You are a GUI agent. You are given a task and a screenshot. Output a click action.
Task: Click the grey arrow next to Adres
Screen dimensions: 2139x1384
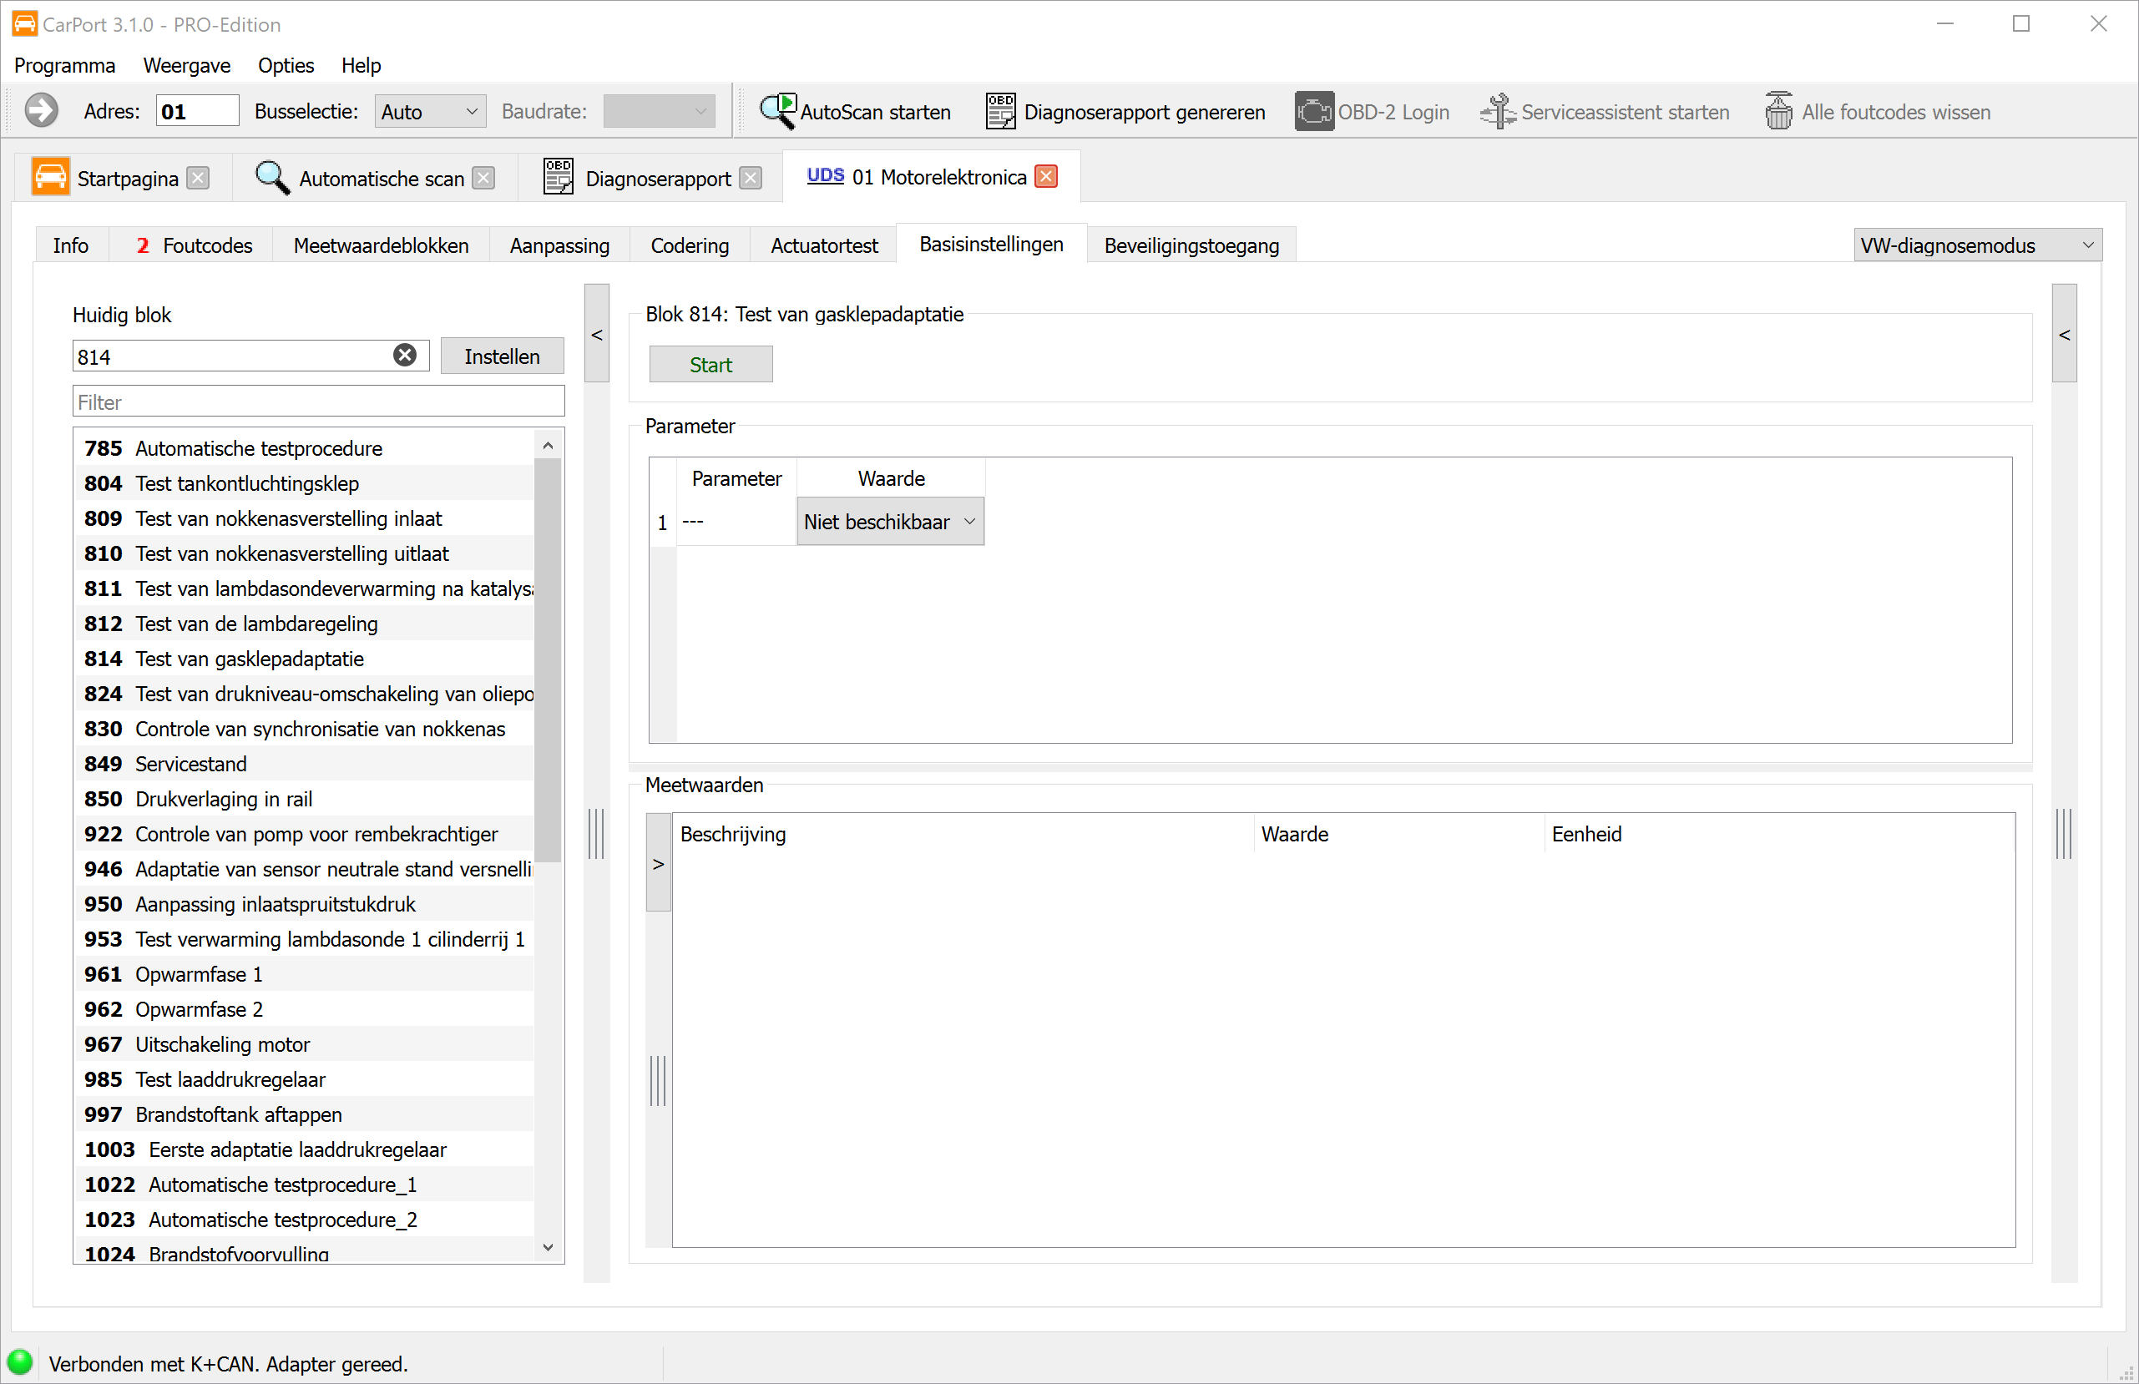[x=42, y=112]
